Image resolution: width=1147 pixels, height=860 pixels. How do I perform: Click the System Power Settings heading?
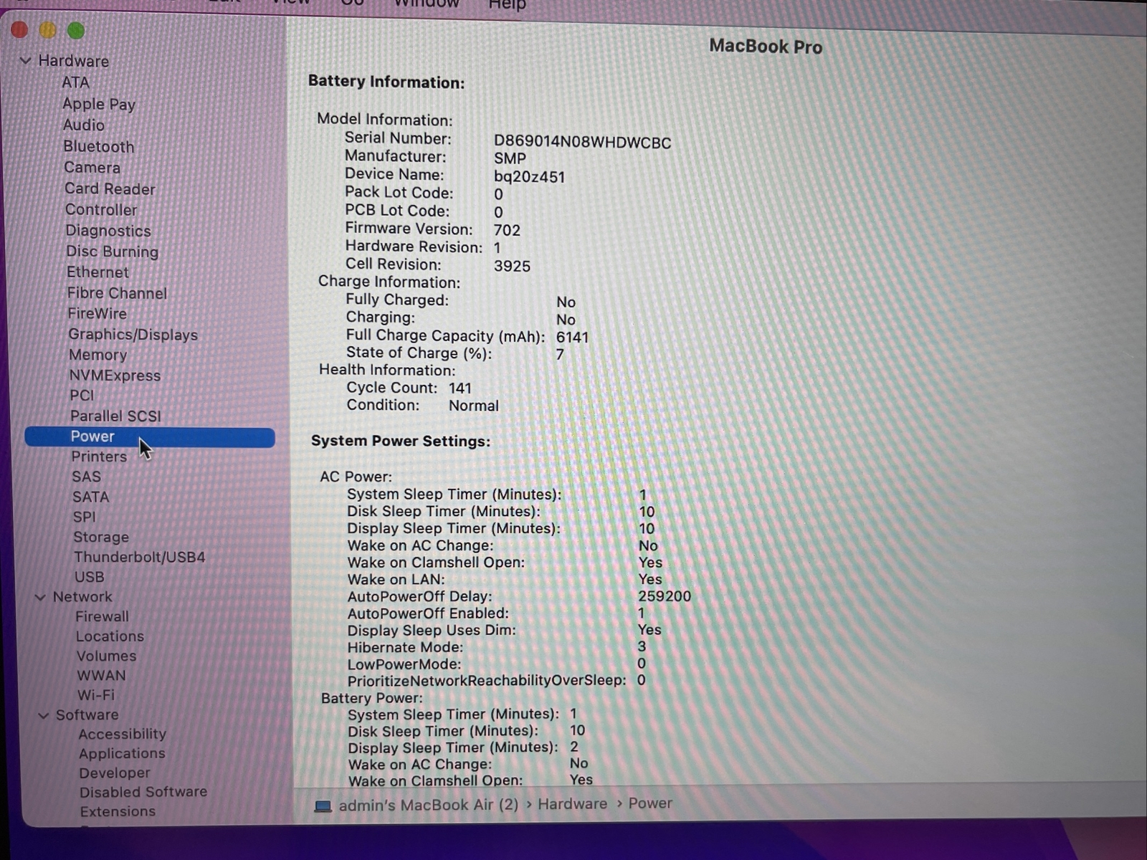pos(401,441)
